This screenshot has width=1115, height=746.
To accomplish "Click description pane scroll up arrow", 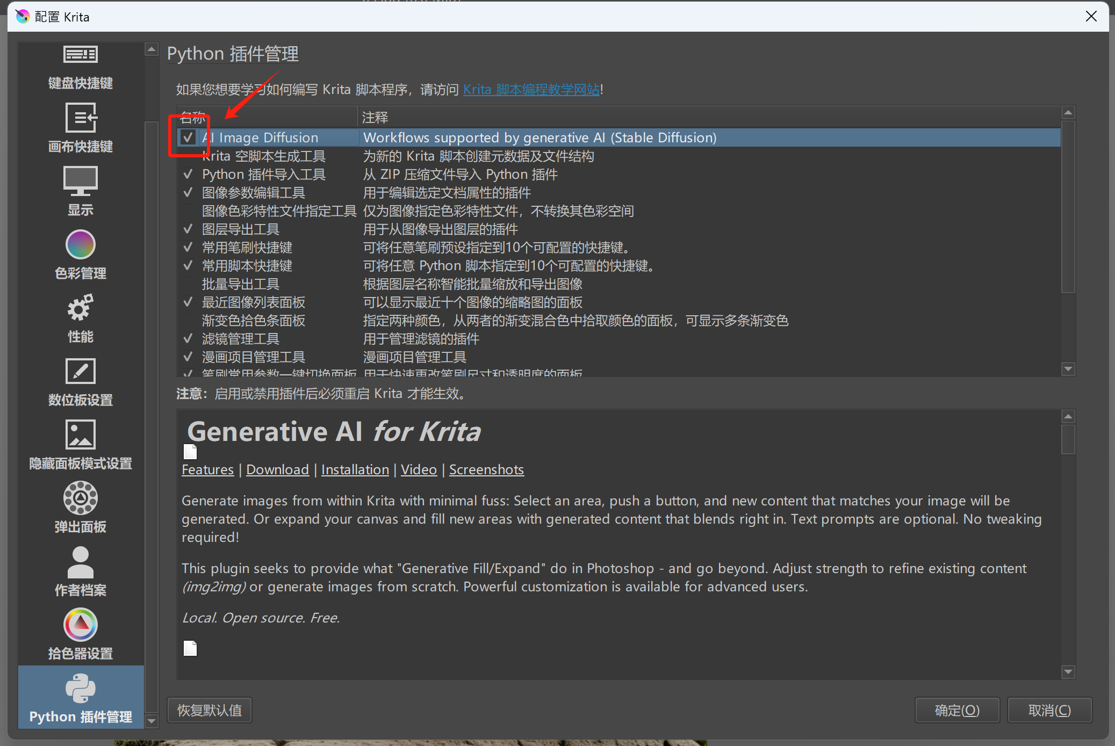I will (1068, 417).
